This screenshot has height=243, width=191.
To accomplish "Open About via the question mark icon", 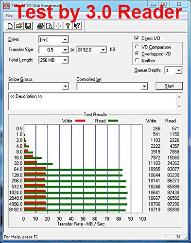I will point(68,26).
